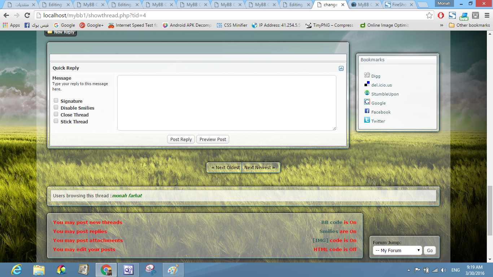This screenshot has height=277, width=493.
Task: Click the browser Back arrow
Action: click(6, 16)
